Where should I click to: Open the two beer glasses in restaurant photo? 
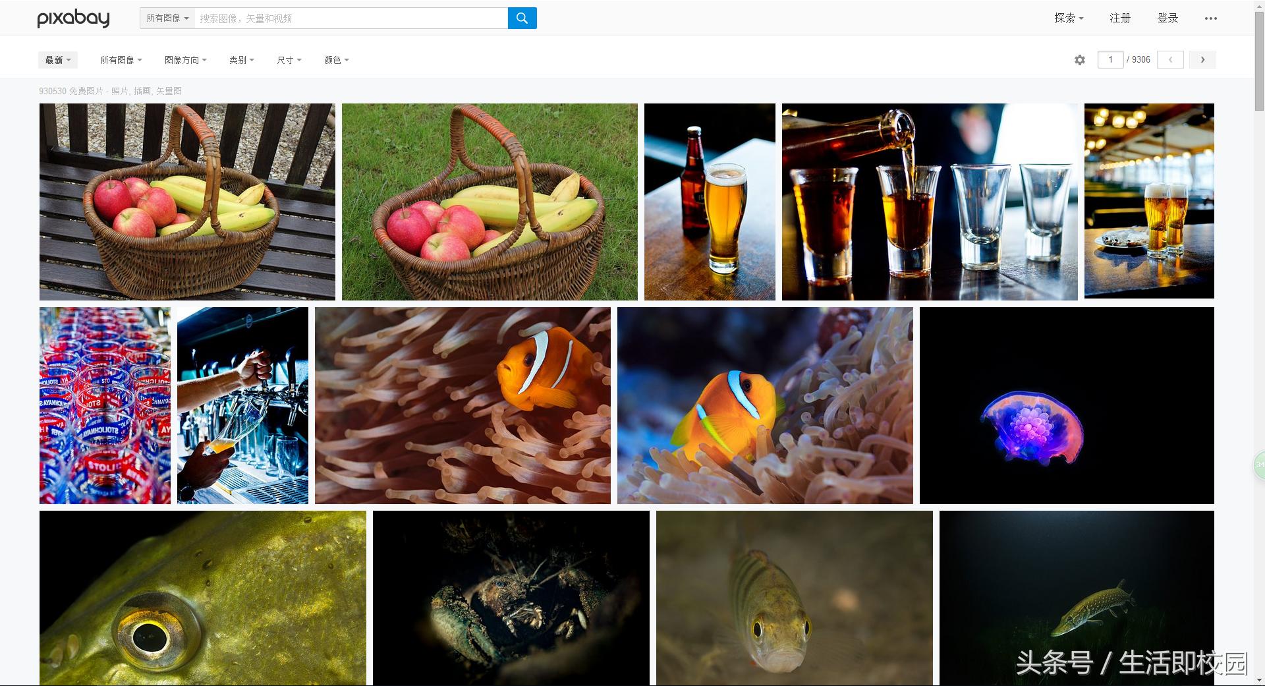(1149, 201)
